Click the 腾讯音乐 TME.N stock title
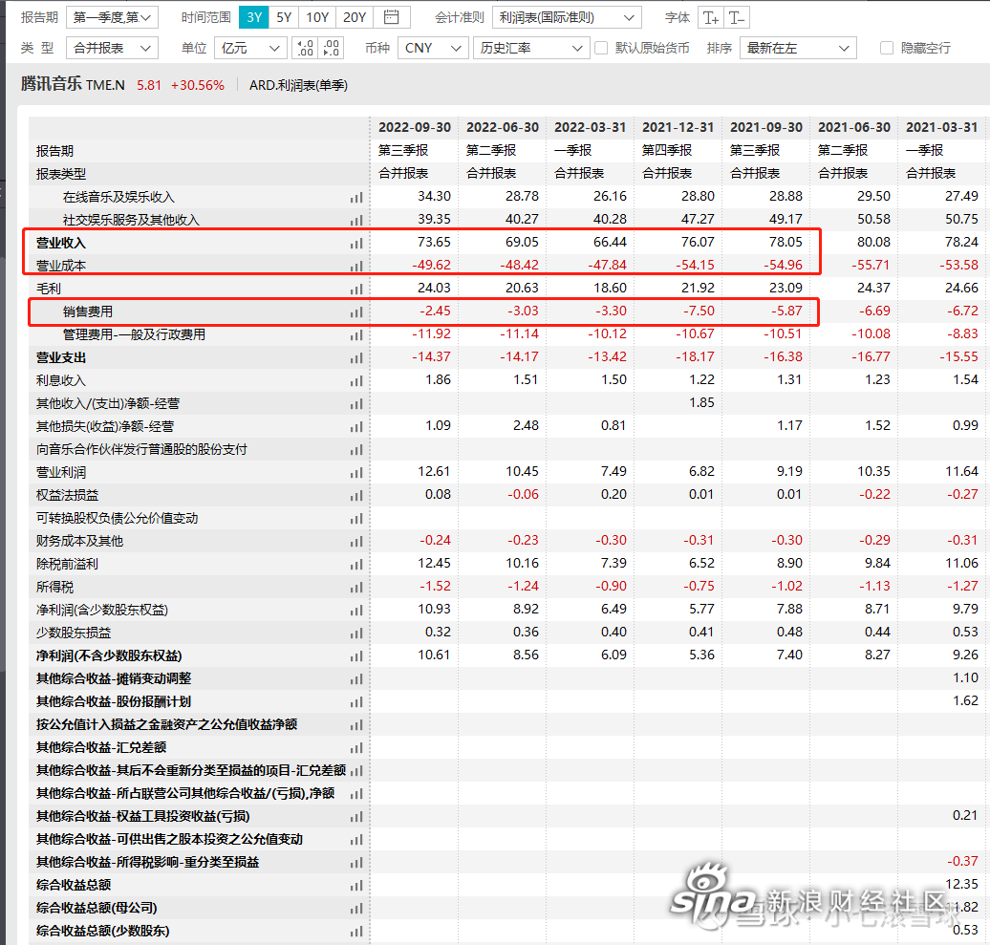The width and height of the screenshot is (990, 945). tap(74, 85)
